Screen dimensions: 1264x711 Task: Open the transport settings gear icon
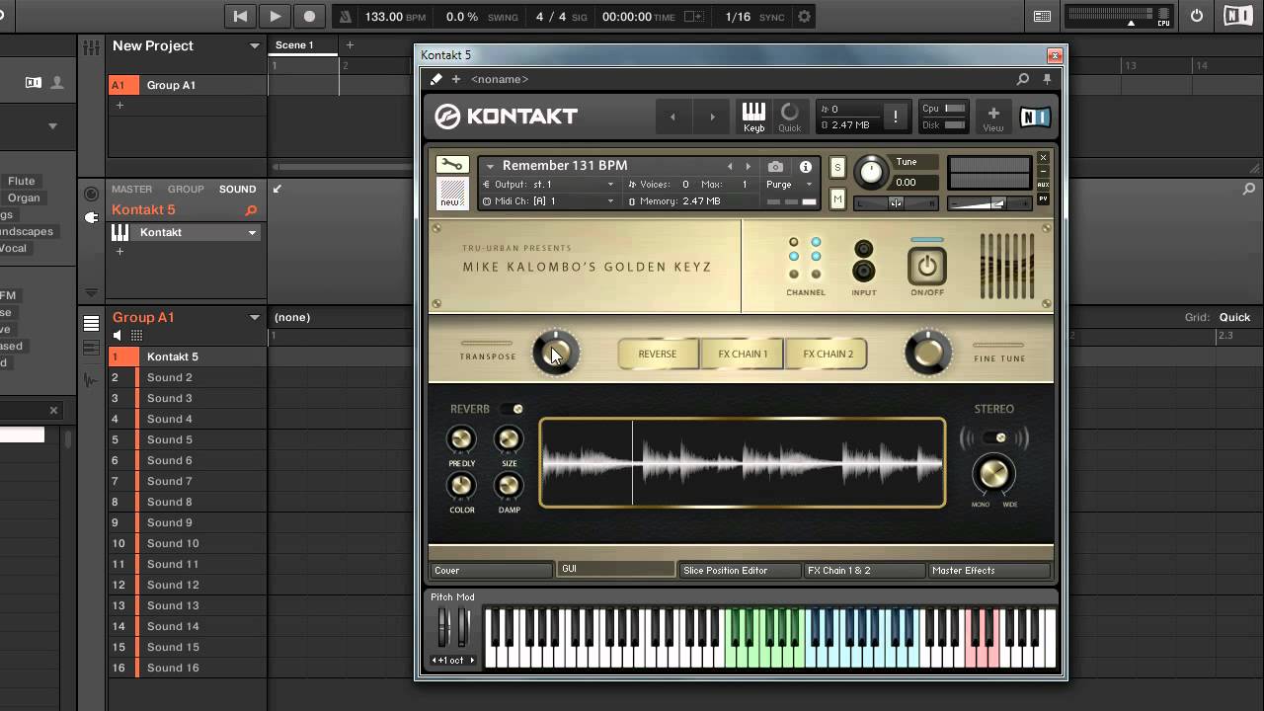[804, 17]
